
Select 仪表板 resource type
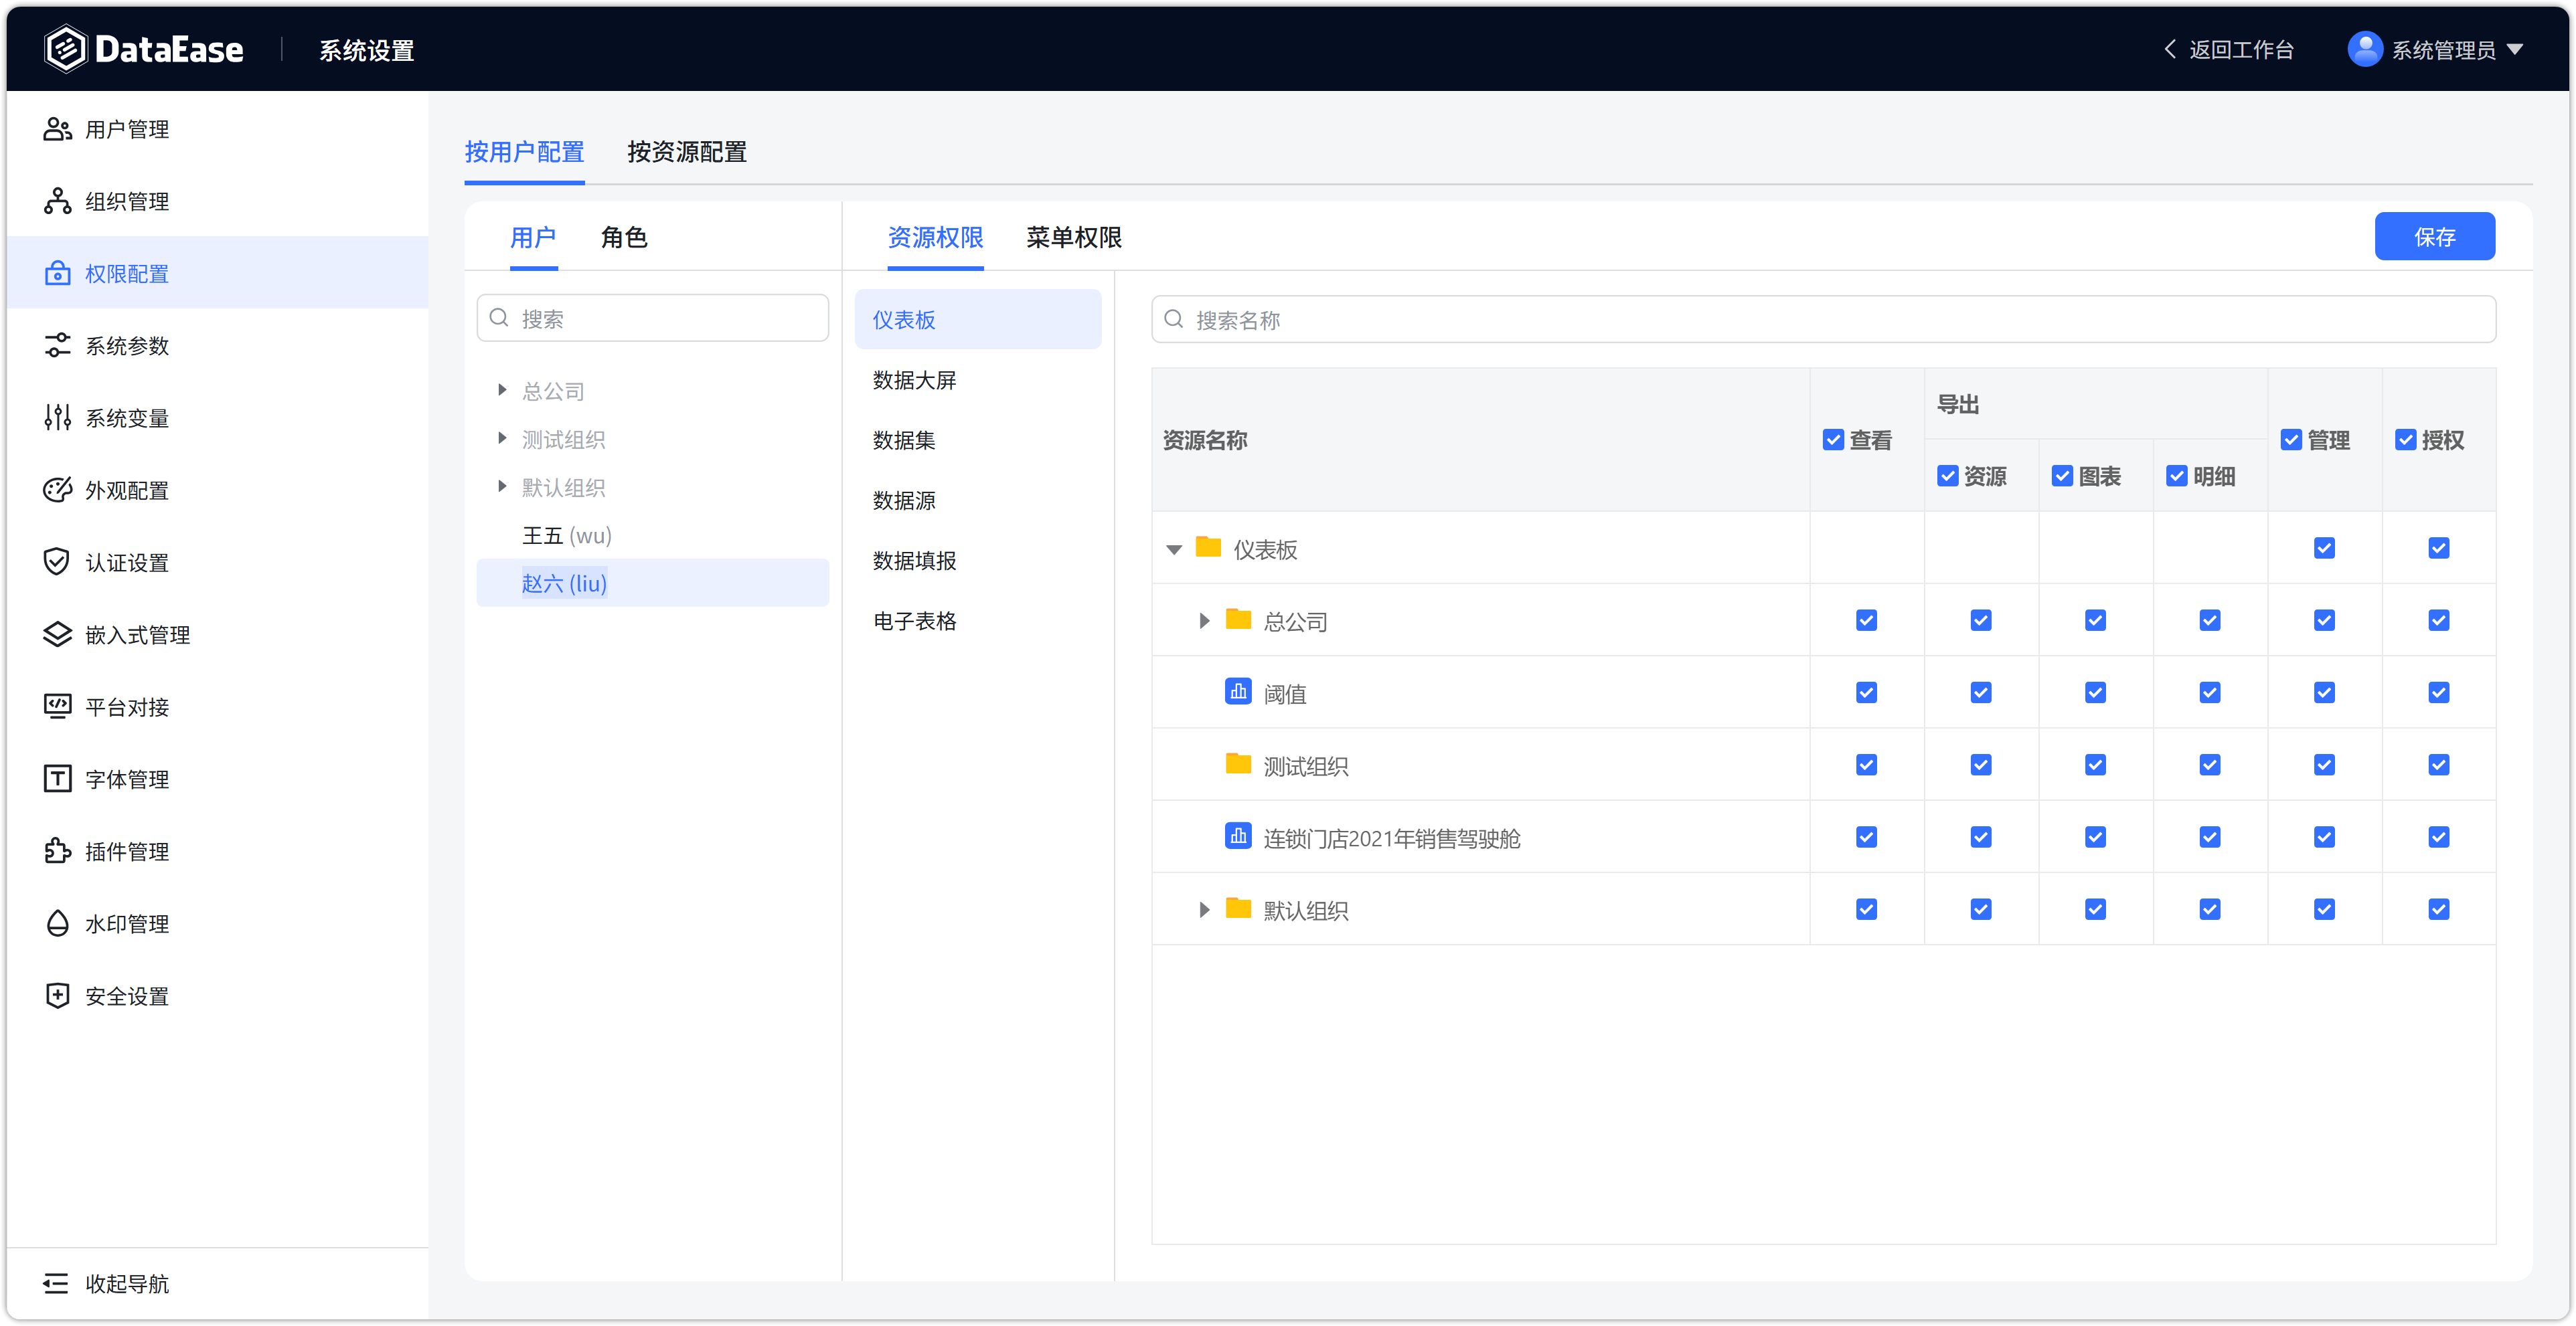tap(977, 318)
